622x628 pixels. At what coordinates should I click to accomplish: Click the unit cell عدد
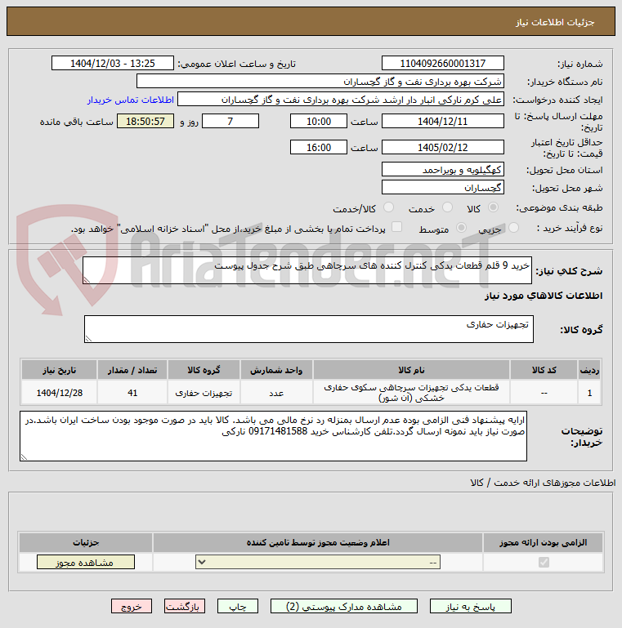[x=276, y=393]
